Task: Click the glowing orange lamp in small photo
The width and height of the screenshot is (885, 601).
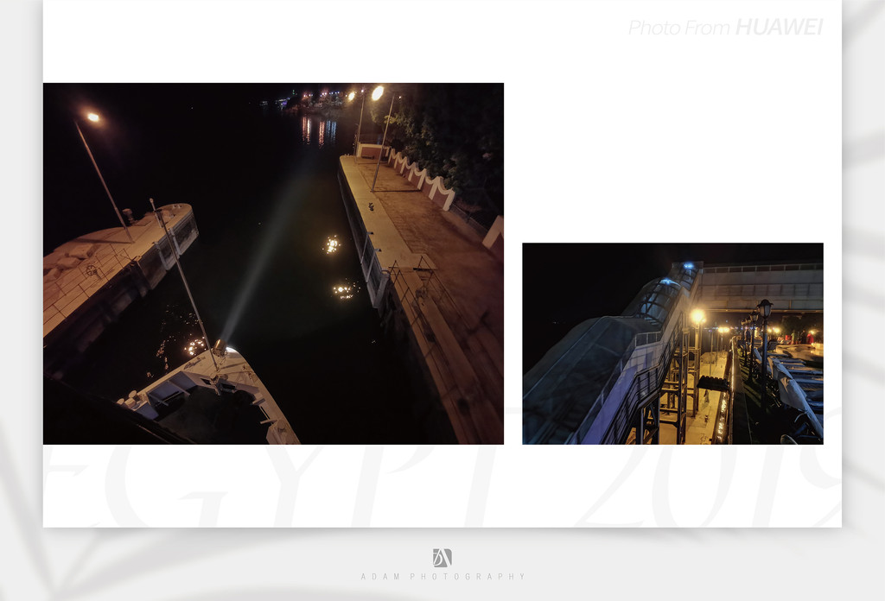Action: coord(697,317)
